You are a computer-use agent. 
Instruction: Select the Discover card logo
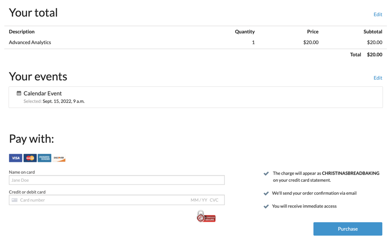click(59, 158)
